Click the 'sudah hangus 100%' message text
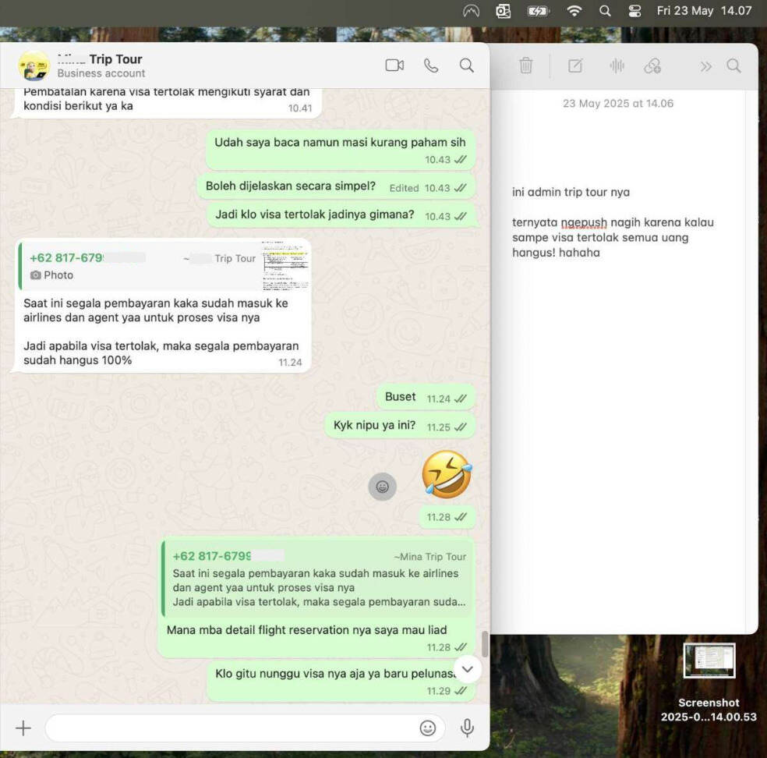This screenshot has width=767, height=758. point(78,360)
